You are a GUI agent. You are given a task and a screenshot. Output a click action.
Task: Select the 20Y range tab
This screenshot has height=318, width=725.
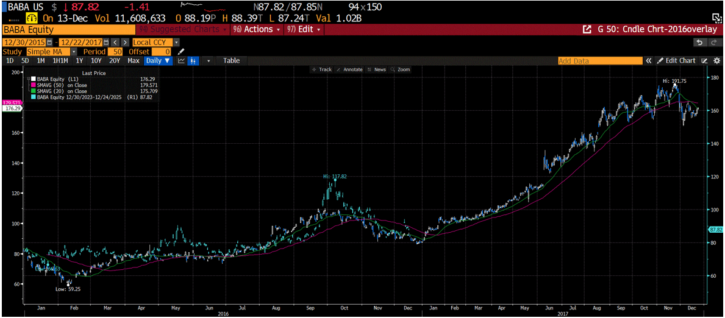(115, 60)
